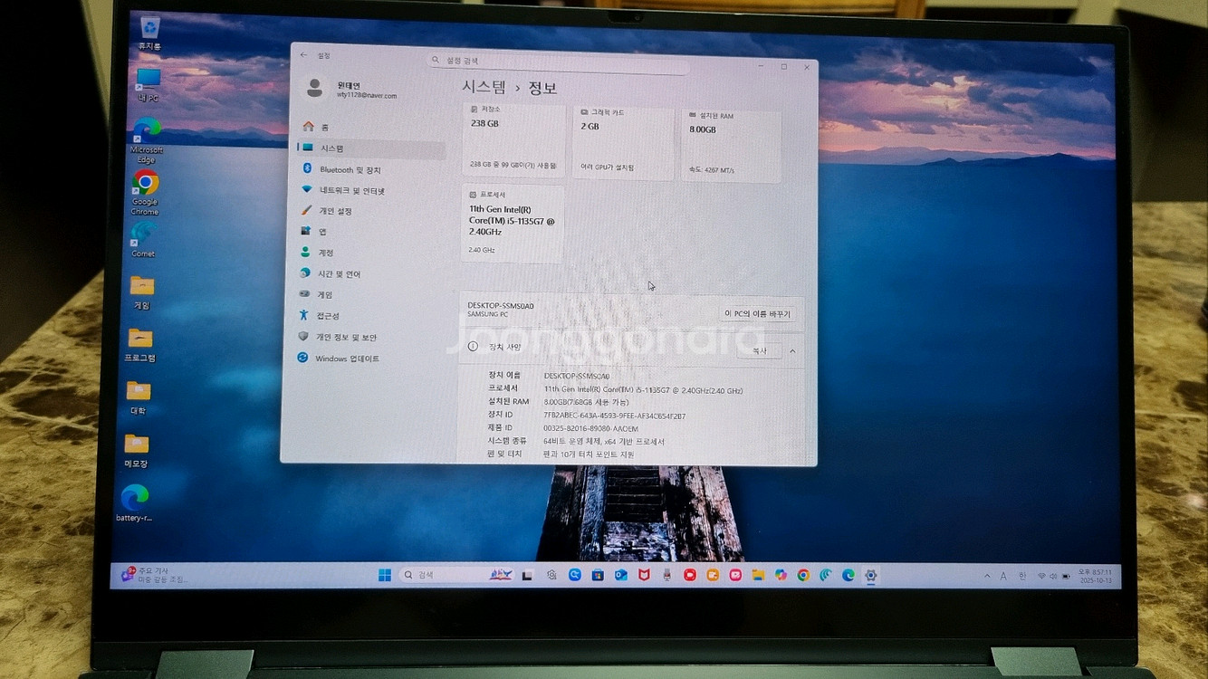Click the 복사 button for device specs

(x=759, y=350)
